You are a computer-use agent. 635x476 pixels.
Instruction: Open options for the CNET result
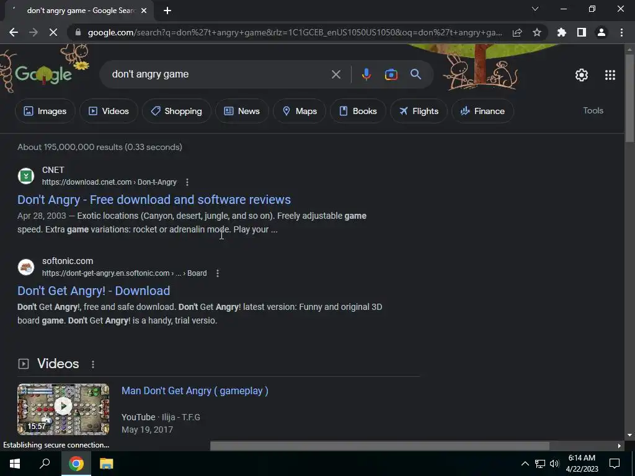point(187,182)
